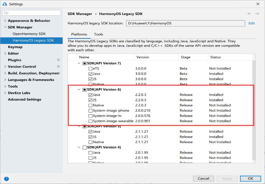Uncheck Java 3.0.0.0 under API Version 7
Viewport: 265px width, 184px height.
tap(90, 74)
